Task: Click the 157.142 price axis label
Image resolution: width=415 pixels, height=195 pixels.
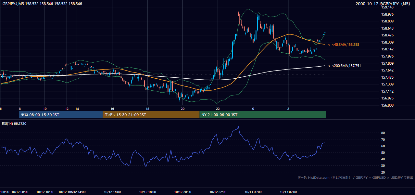Action: 387,91
